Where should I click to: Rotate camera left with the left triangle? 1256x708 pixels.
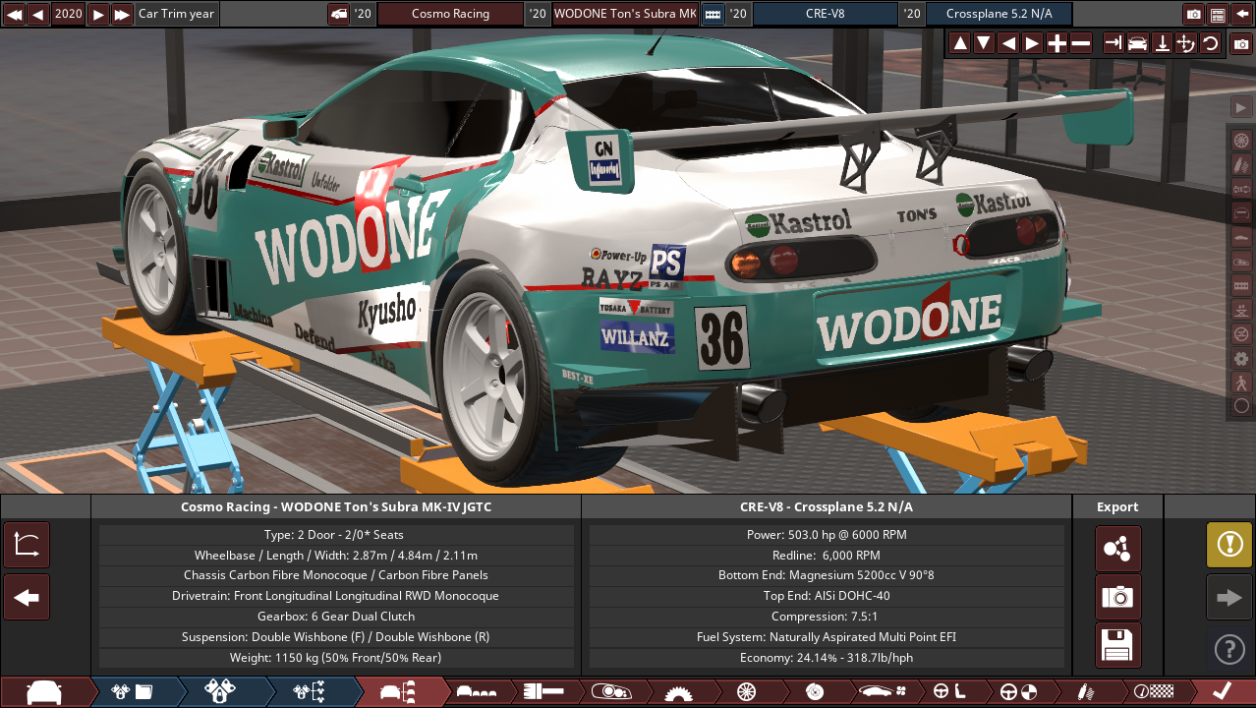(1008, 43)
